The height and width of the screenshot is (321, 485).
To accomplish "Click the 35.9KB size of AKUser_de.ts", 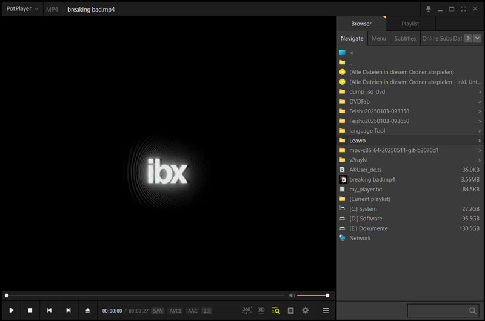I will [471, 170].
